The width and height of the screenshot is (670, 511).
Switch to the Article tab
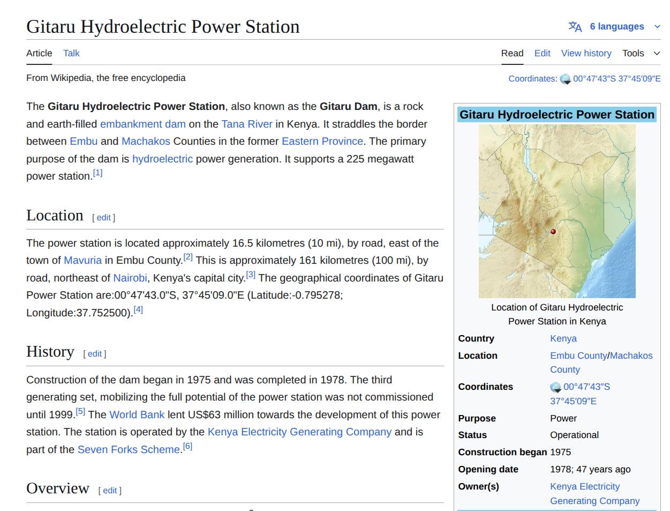(x=39, y=53)
